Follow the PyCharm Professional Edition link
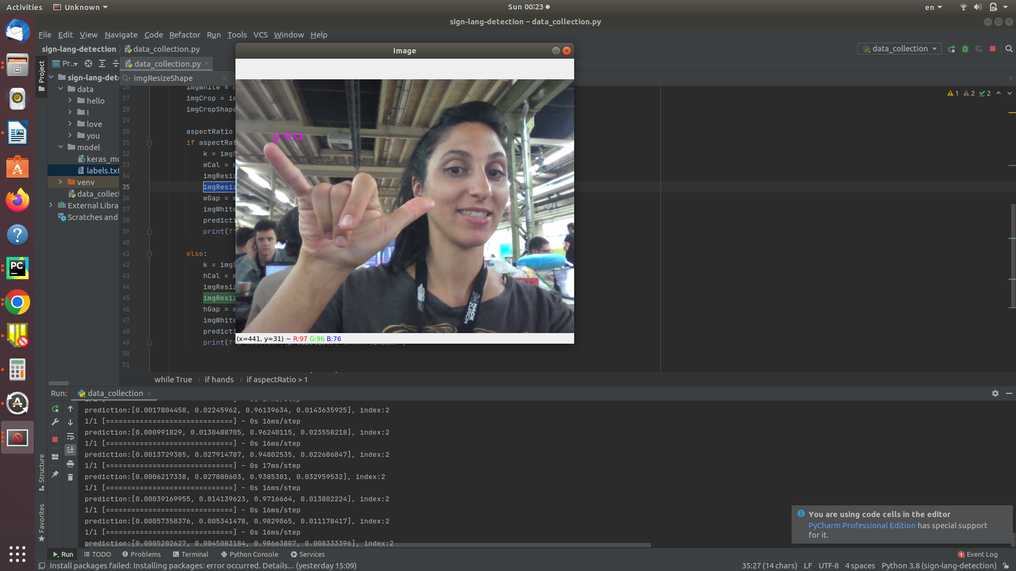This screenshot has height=571, width=1016. 861,526
